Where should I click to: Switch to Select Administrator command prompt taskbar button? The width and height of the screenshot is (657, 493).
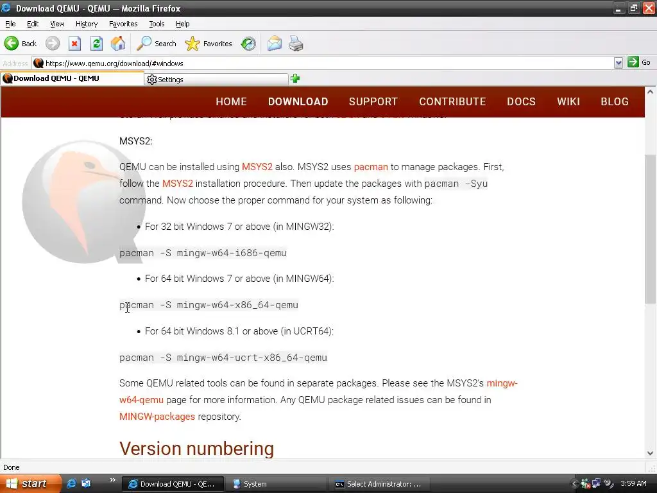point(379,484)
